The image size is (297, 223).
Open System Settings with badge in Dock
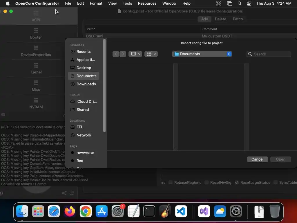tap(118, 211)
